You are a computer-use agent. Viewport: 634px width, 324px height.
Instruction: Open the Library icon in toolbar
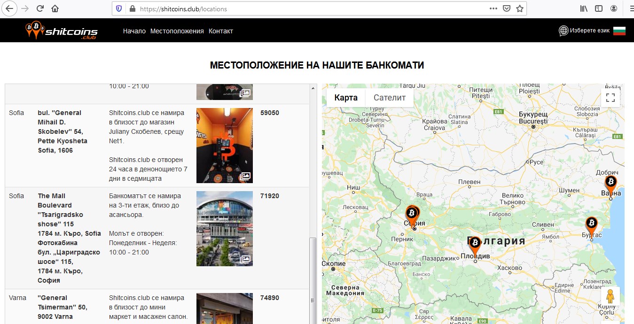coord(584,8)
